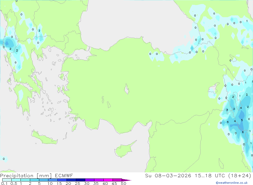Pick the 10–15 mm blue legend swatch
Screen dimensions: 253x185
tap(53, 180)
